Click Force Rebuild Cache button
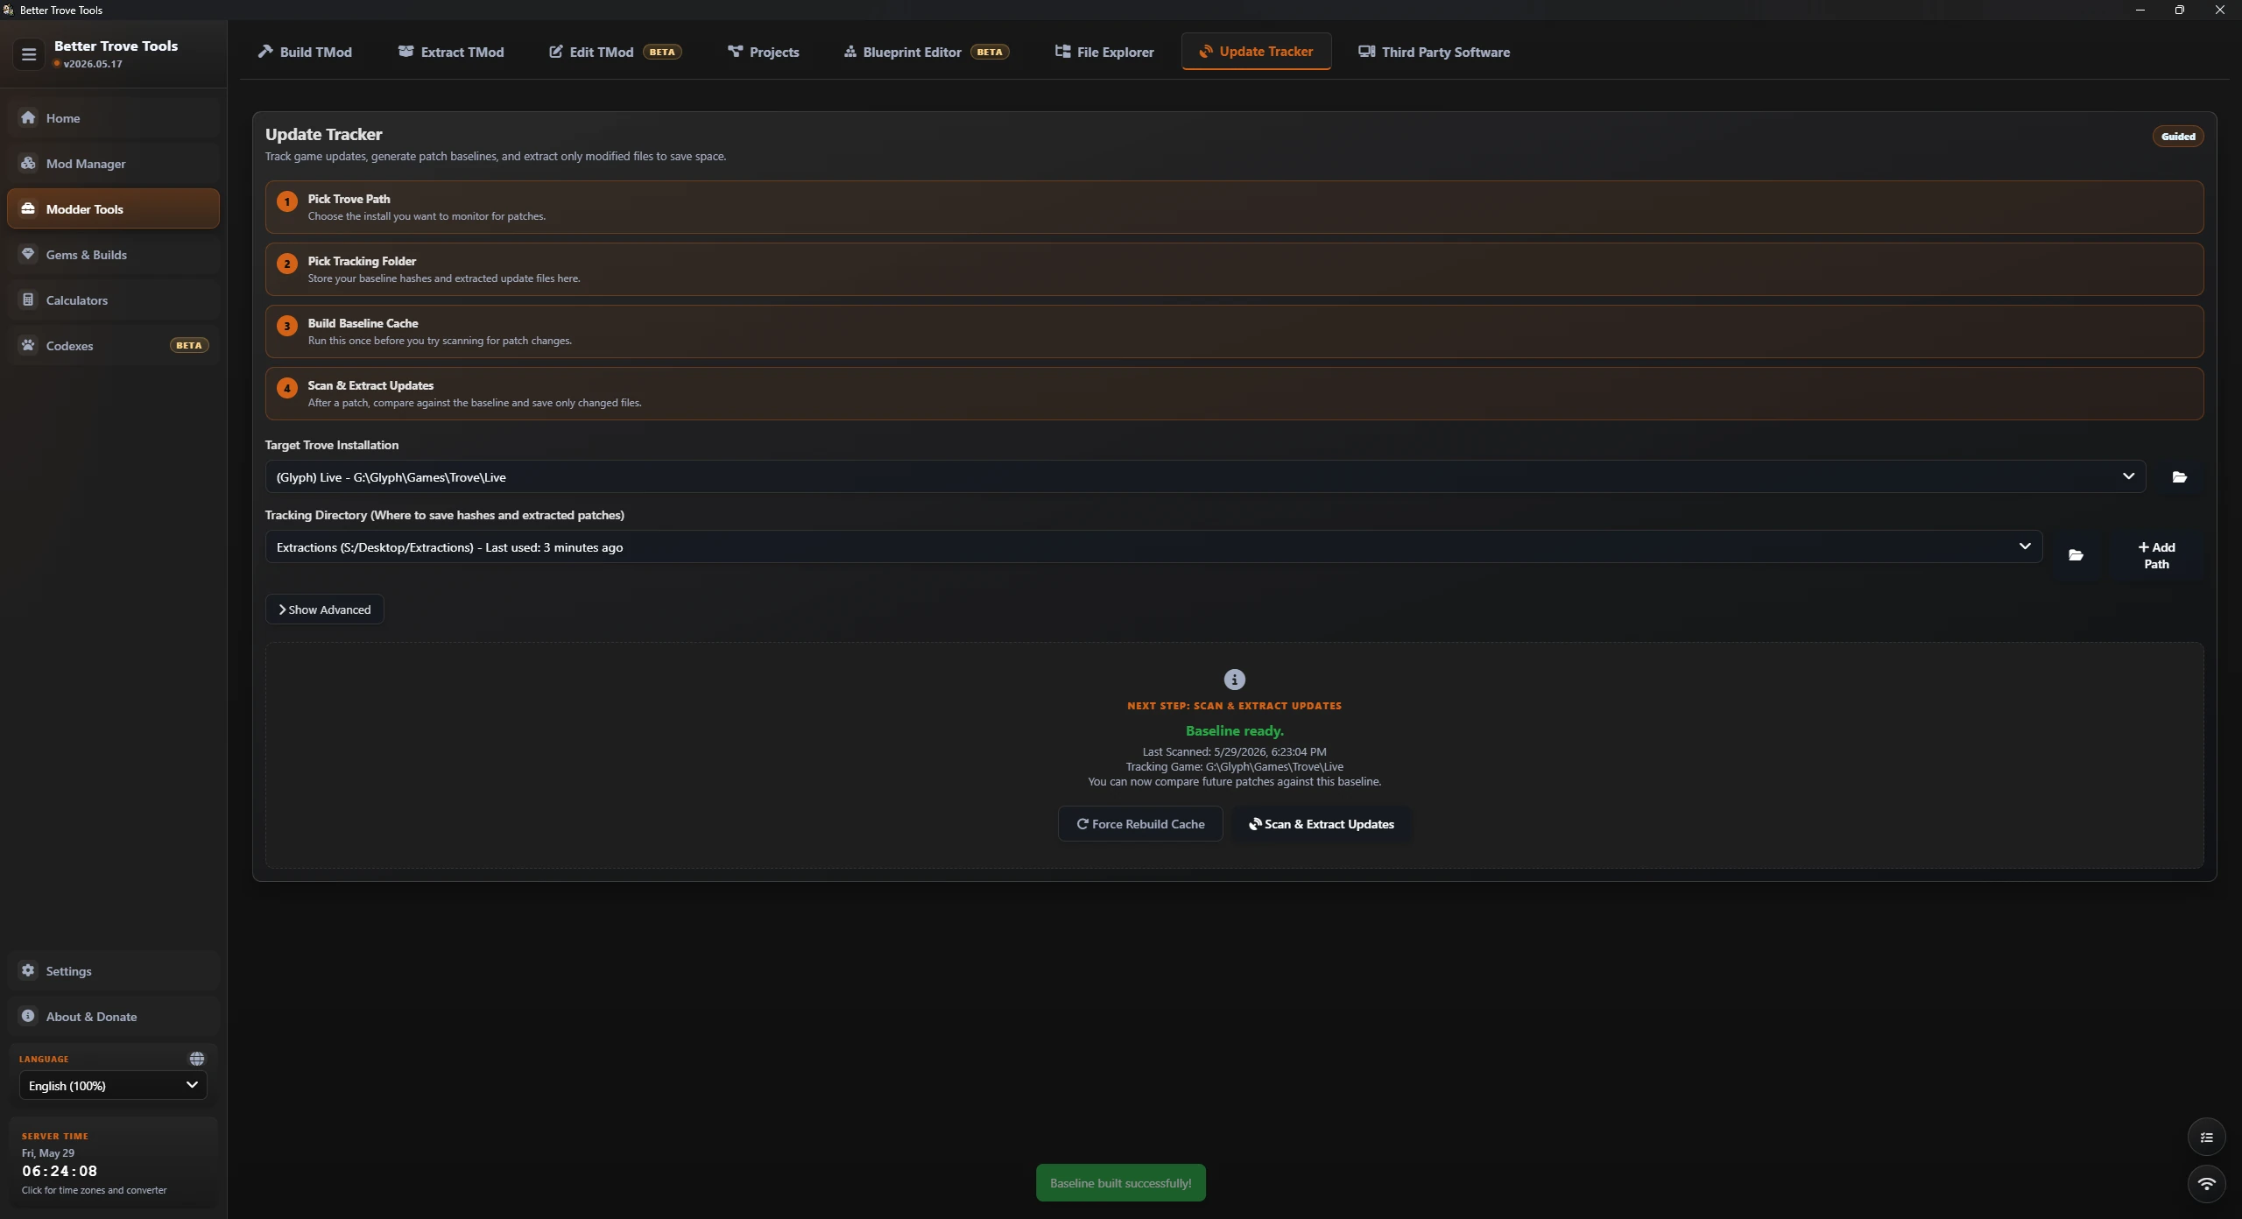The width and height of the screenshot is (2242, 1219). [1139, 824]
